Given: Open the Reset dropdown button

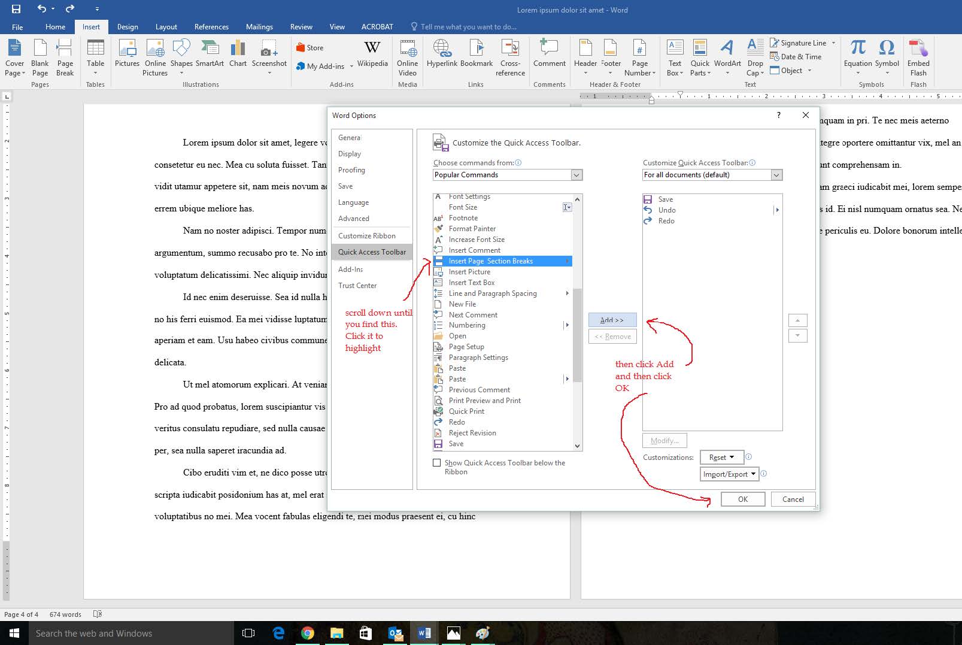Looking at the screenshot, I should click(x=722, y=458).
